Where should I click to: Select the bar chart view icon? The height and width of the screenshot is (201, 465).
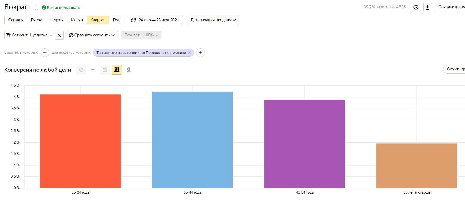click(x=117, y=70)
